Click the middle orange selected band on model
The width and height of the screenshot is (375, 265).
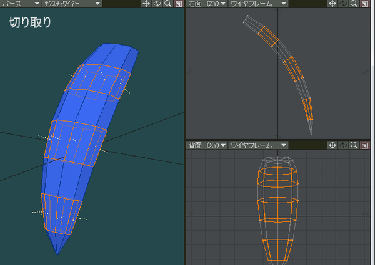(x=76, y=143)
